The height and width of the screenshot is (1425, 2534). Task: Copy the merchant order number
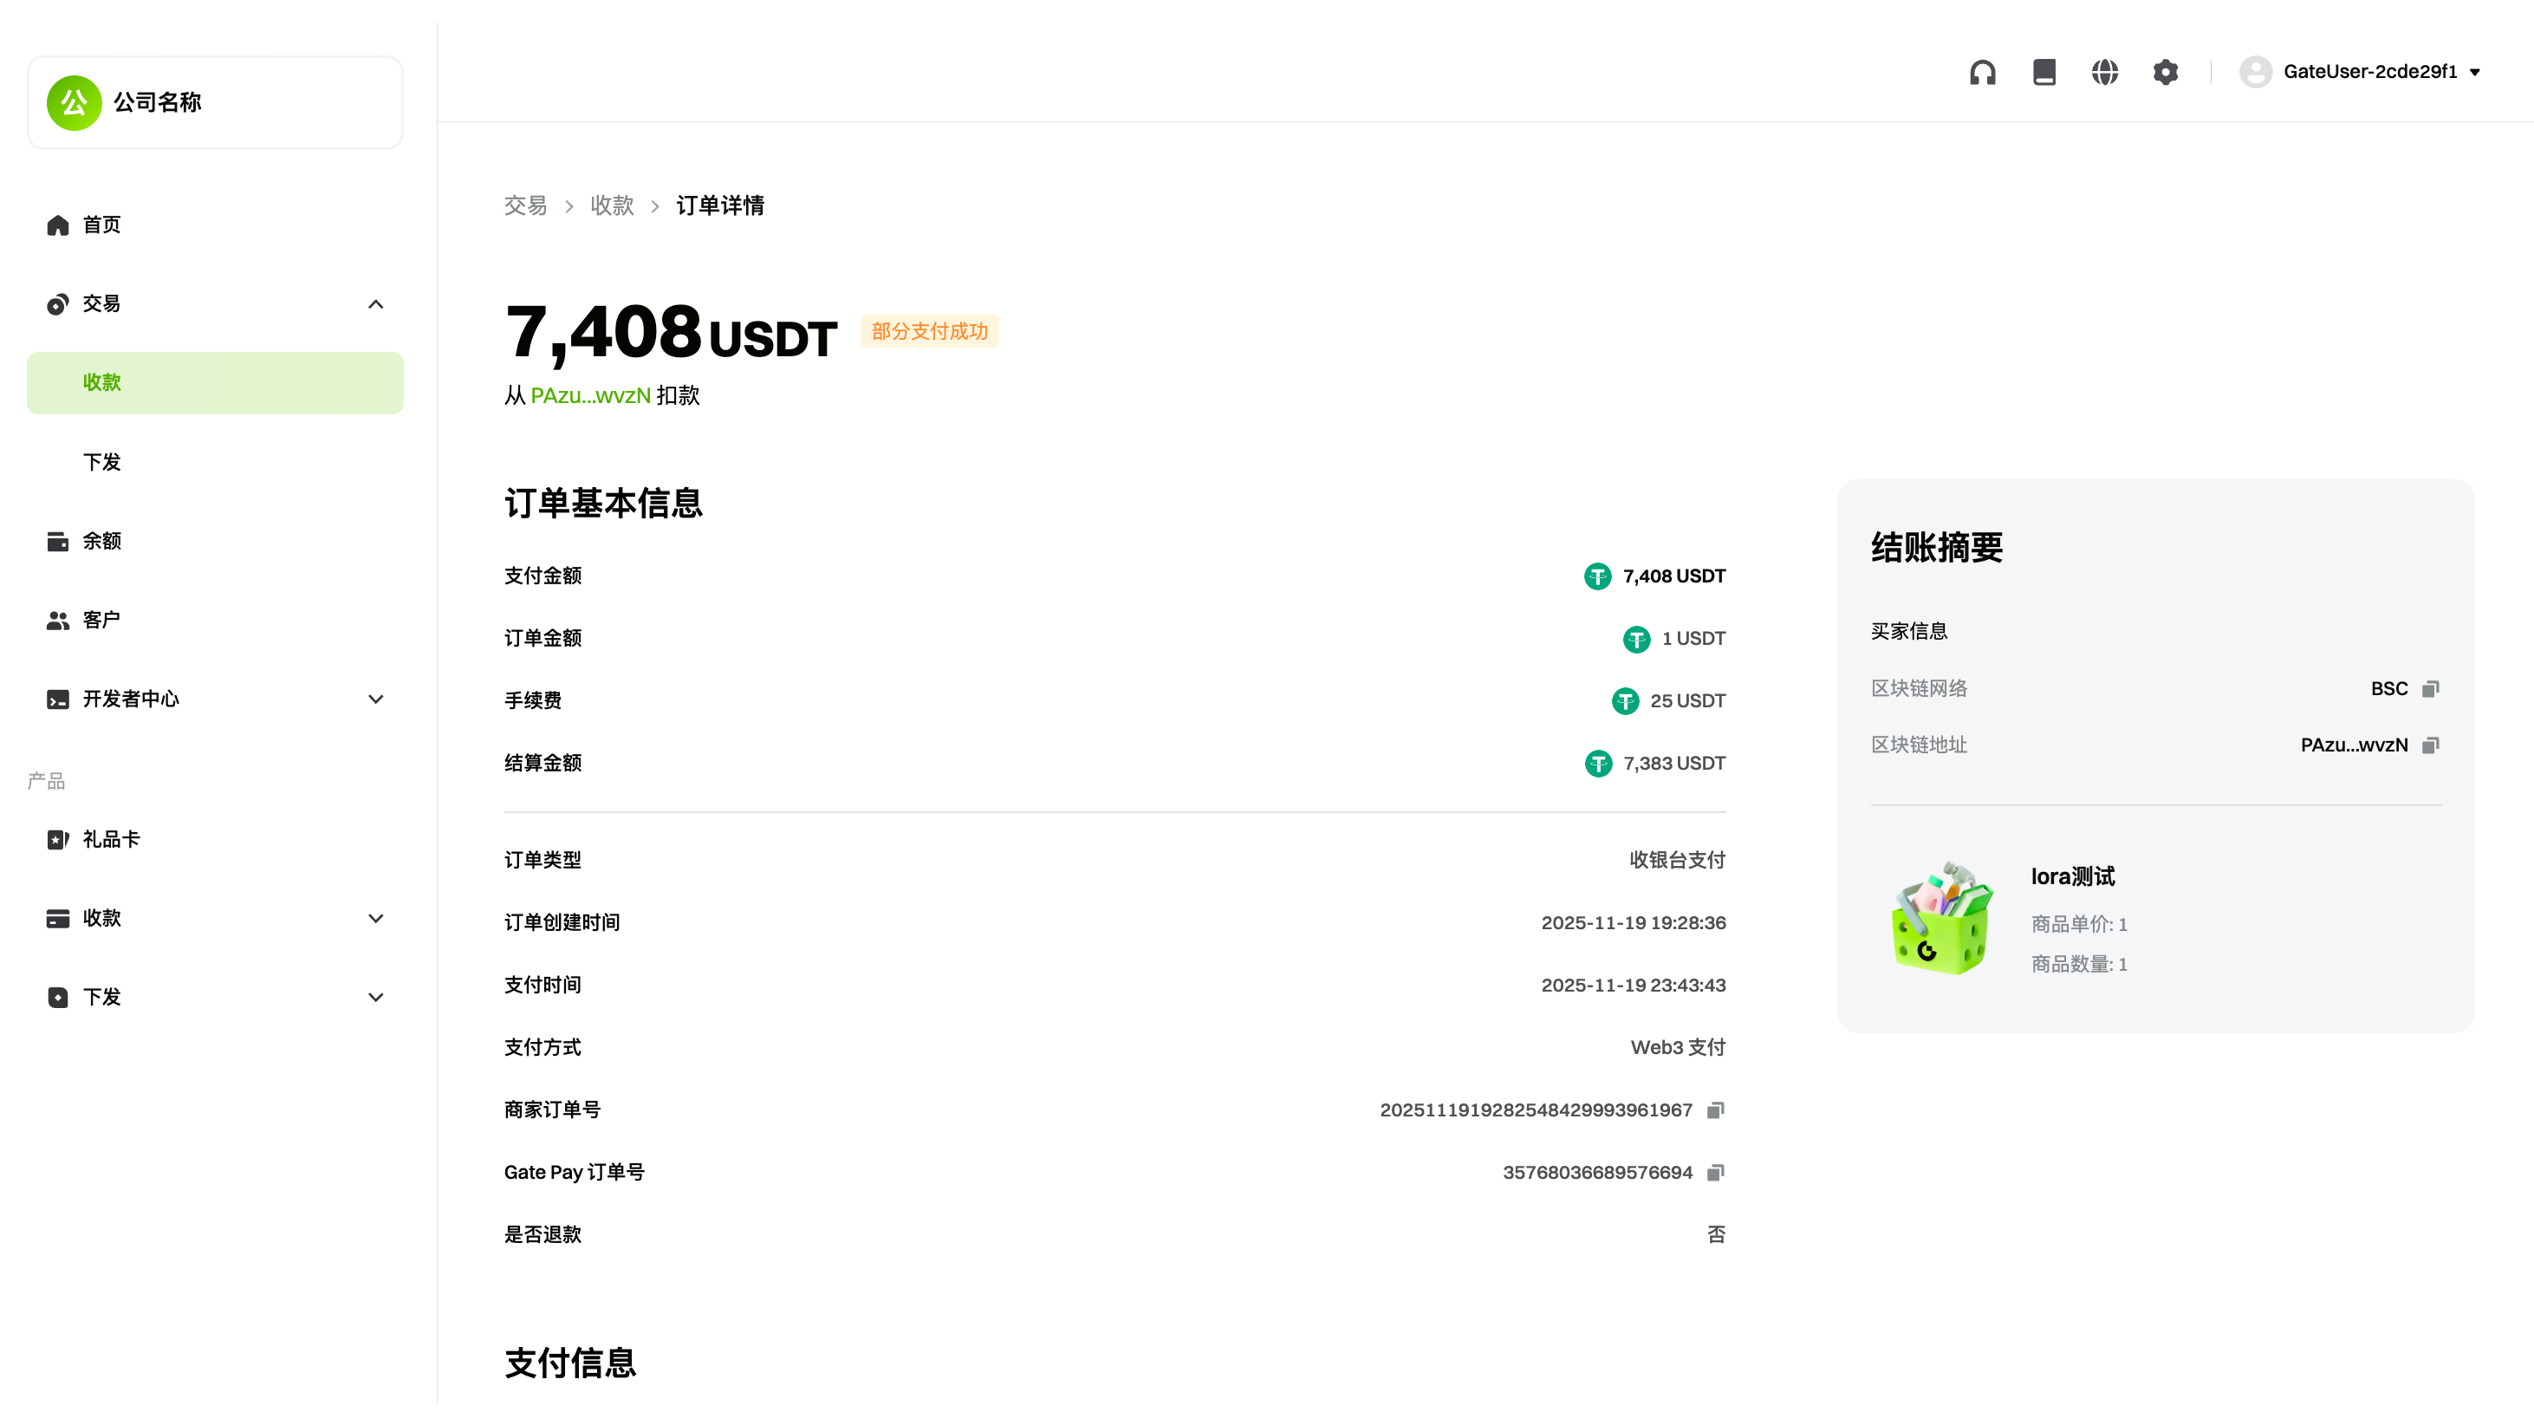click(1716, 1110)
